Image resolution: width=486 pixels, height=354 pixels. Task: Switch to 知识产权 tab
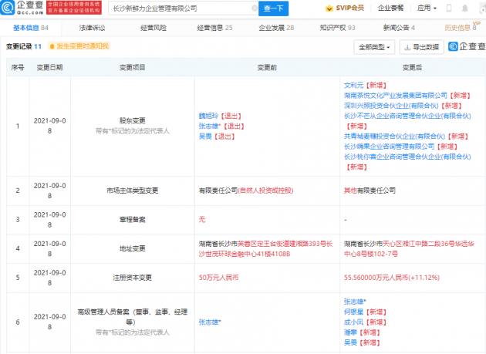pos(338,28)
